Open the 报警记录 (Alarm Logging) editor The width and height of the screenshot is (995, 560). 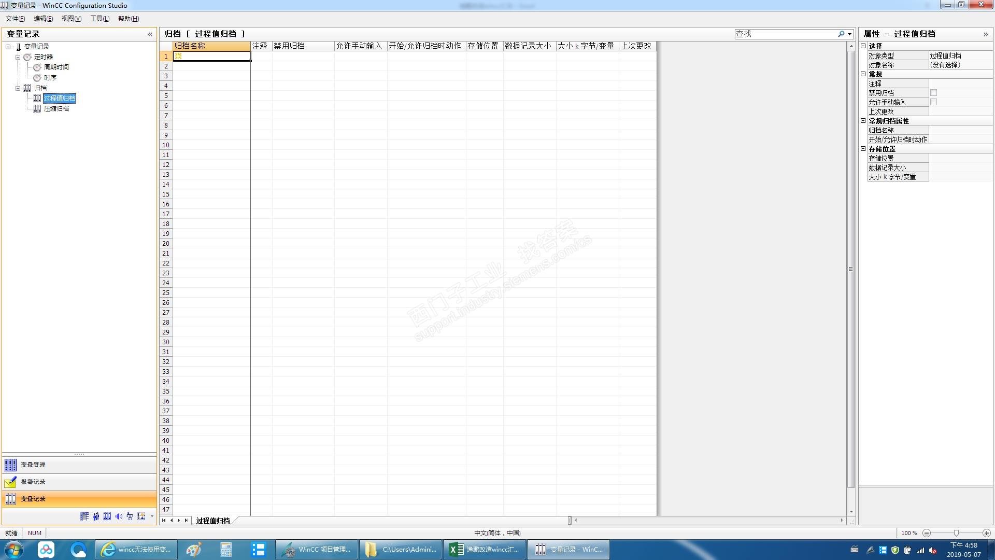[33, 482]
